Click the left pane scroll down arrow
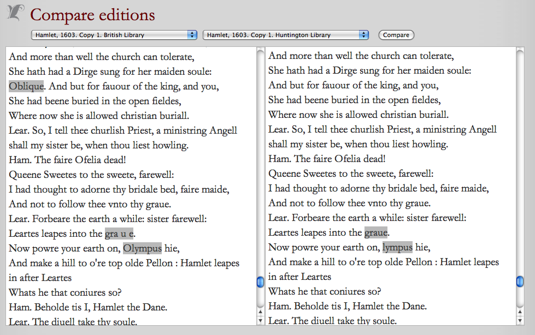The height and width of the screenshot is (335, 535). click(260, 320)
